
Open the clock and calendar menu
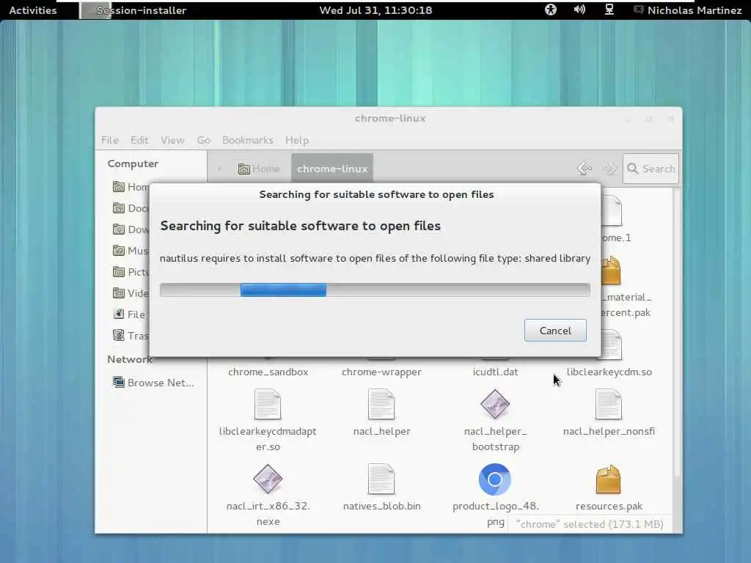(375, 10)
